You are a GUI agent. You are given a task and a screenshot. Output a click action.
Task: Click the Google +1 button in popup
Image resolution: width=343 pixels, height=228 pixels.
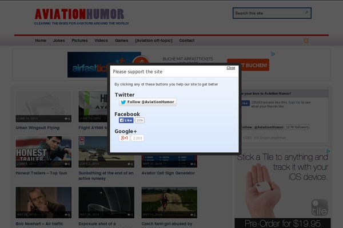point(124,138)
